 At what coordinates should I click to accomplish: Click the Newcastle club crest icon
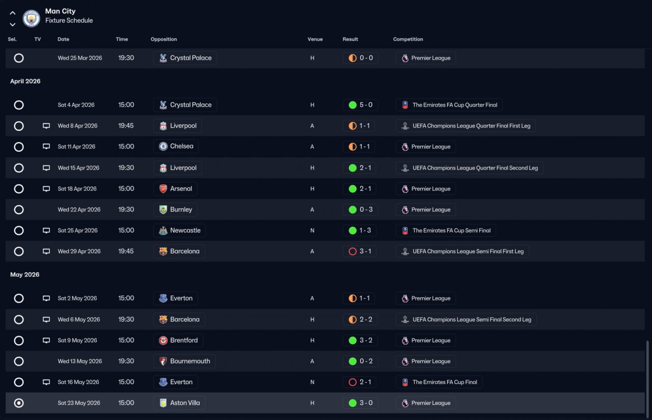coord(163,231)
